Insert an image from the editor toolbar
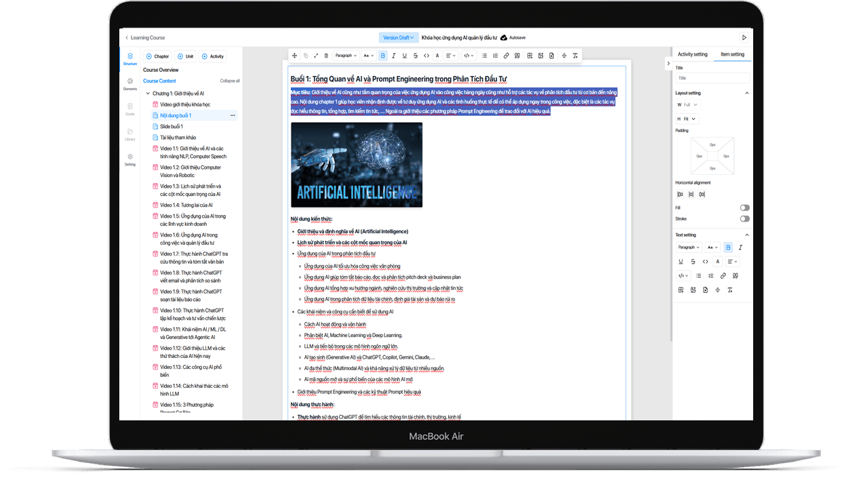The width and height of the screenshot is (863, 478). 541,56
